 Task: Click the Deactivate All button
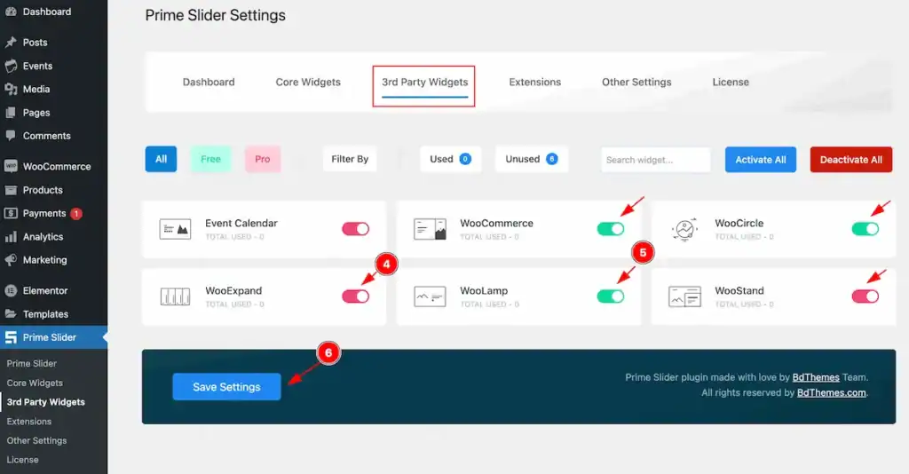tap(851, 160)
